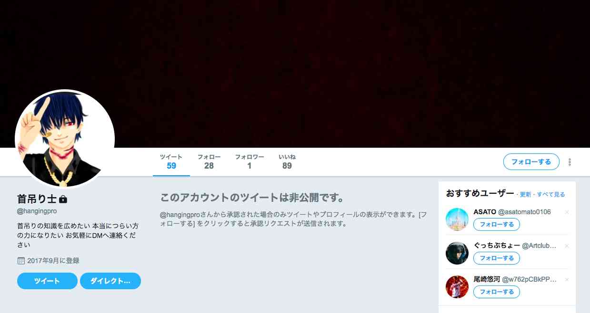This screenshot has height=313, width=590.
Task: Open ASATO's profile avatar
Action: point(457,219)
